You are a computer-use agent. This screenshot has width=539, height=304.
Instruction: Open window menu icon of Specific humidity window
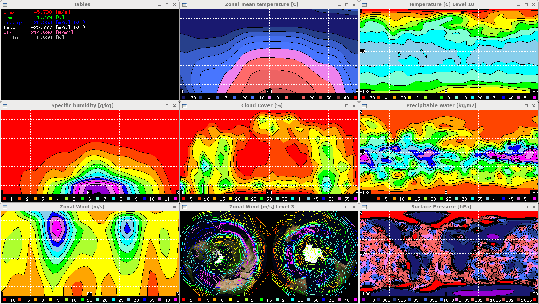[x=5, y=106]
